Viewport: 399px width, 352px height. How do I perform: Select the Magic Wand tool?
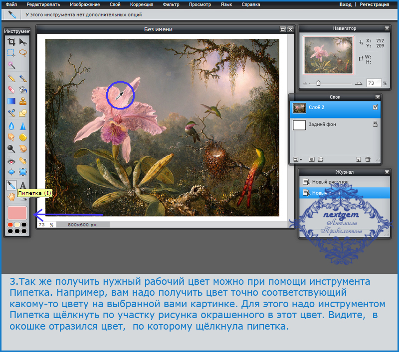point(11,65)
